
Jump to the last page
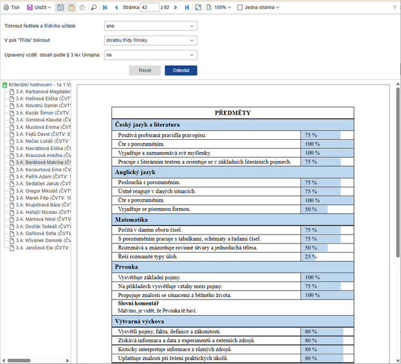[187, 8]
